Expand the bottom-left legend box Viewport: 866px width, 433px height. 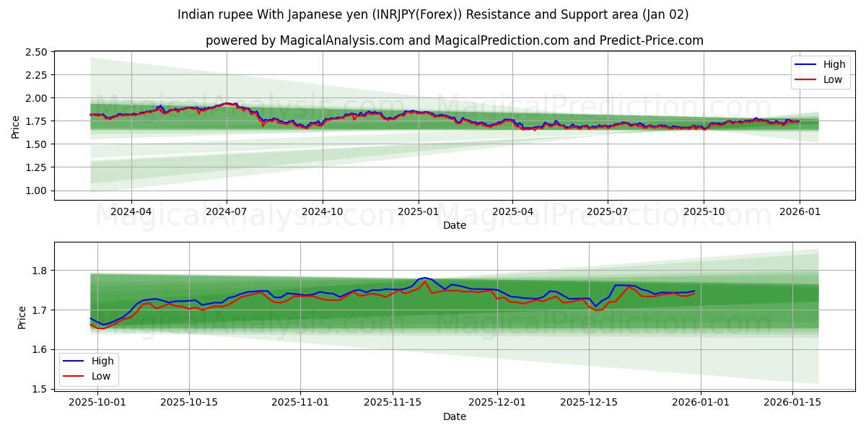[x=89, y=368]
